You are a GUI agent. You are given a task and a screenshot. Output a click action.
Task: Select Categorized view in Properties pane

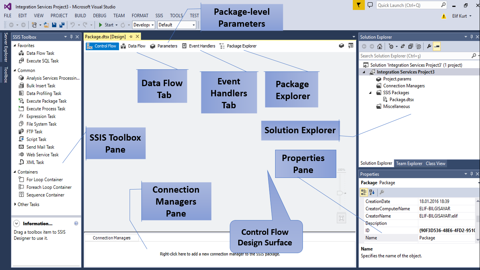coord(364,192)
